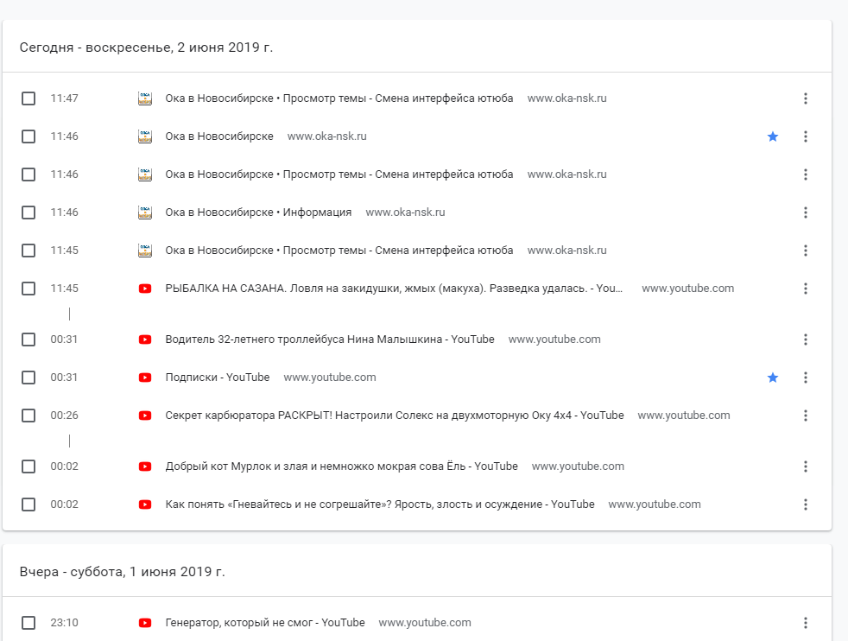This screenshot has height=641, width=848.
Task: Click the bookmark star on the 11:46 Ока в Новосибирске entry
Action: coord(773,136)
